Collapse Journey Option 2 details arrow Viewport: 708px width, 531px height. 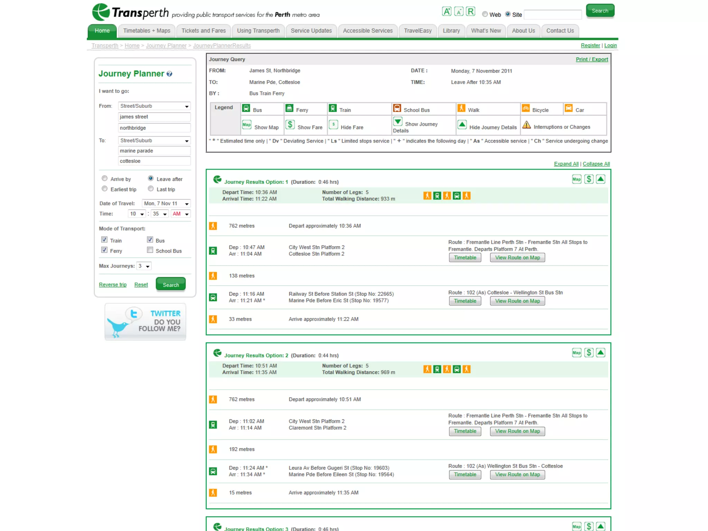click(x=601, y=353)
